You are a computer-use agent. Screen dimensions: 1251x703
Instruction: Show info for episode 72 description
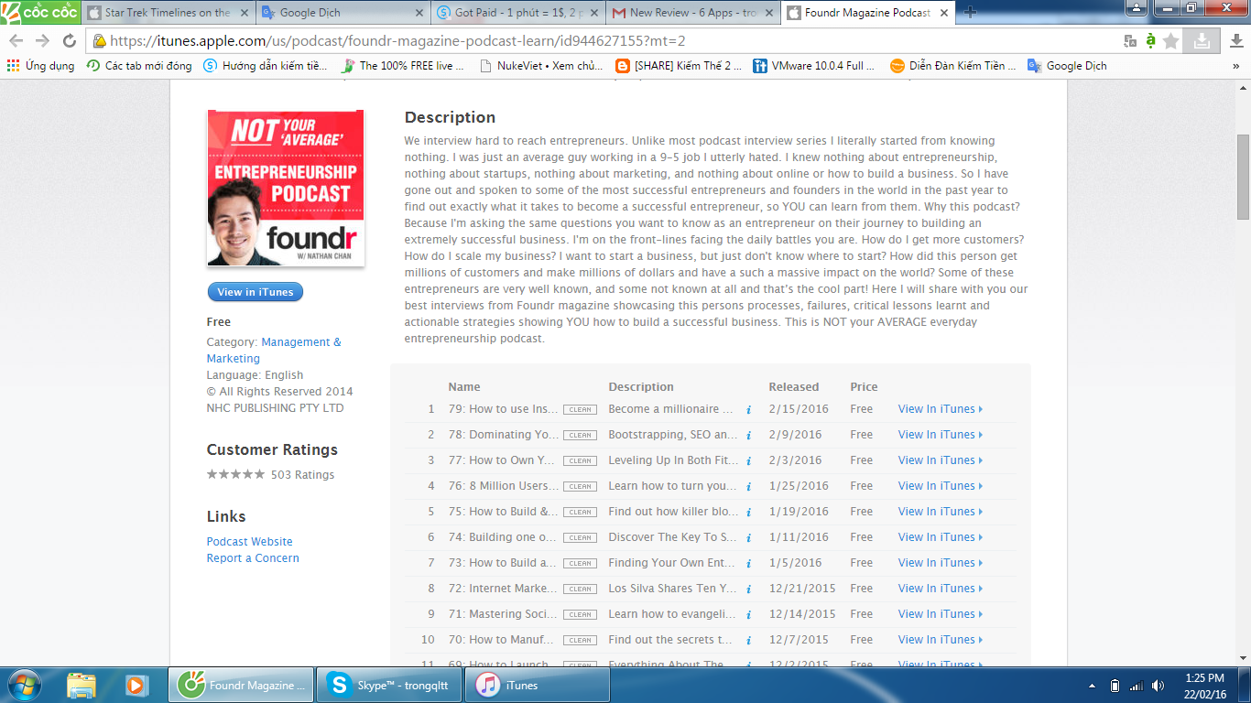(748, 589)
